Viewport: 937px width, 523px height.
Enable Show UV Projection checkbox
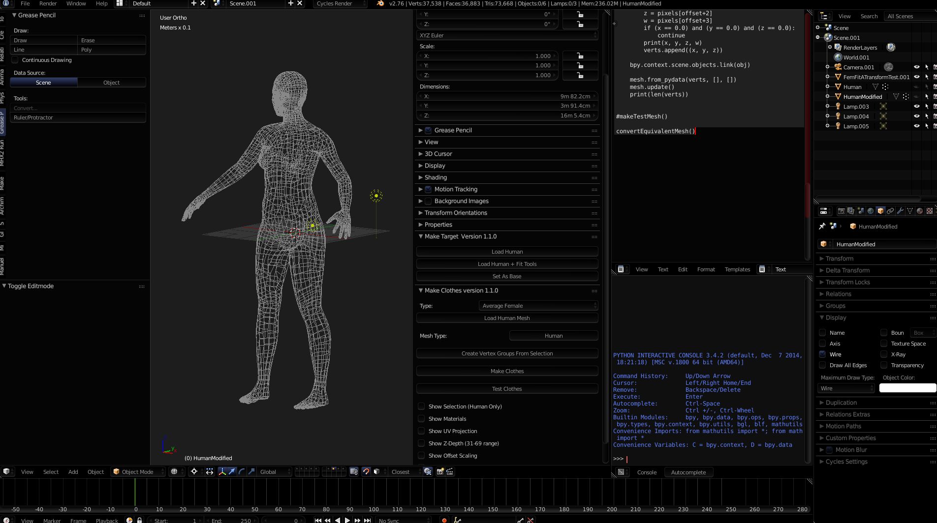pyautogui.click(x=421, y=431)
